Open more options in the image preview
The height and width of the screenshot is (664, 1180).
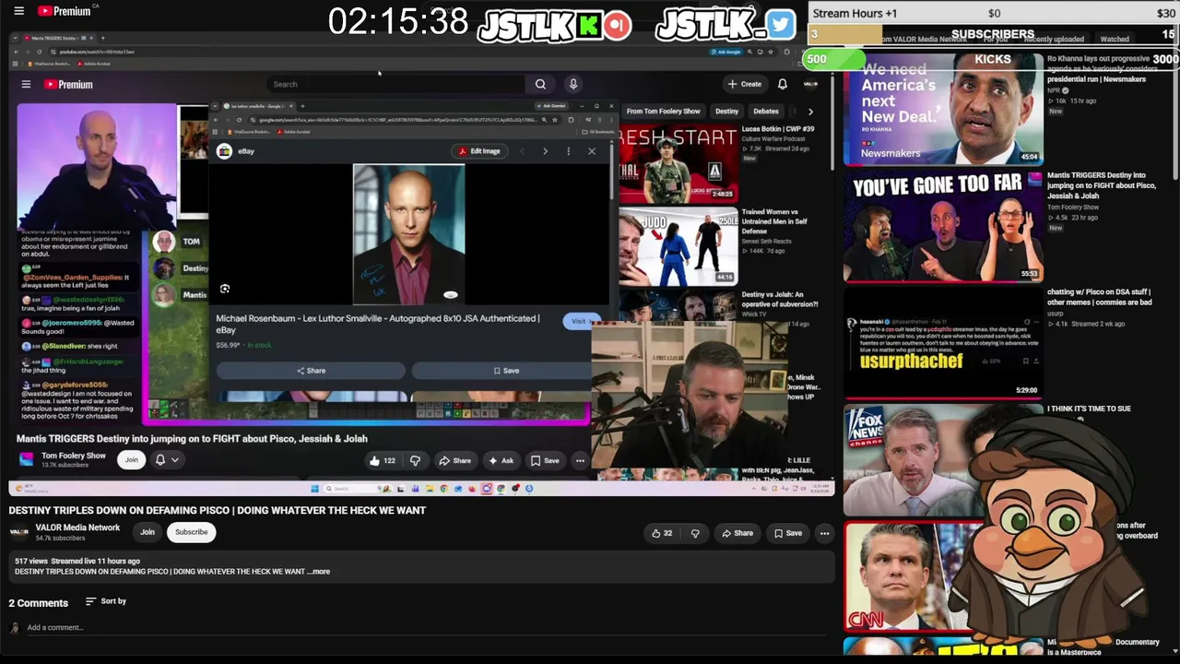[x=568, y=151]
